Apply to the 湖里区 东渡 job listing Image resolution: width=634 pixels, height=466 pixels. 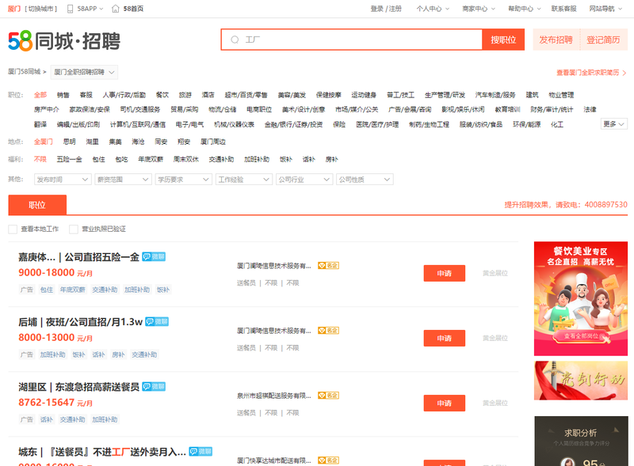pos(445,403)
